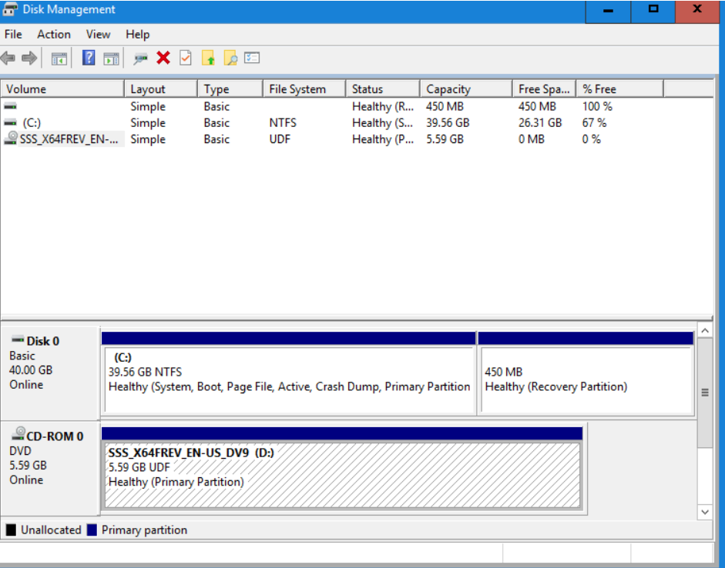This screenshot has width=725, height=568.
Task: Open the Action menu
Action: tap(54, 35)
